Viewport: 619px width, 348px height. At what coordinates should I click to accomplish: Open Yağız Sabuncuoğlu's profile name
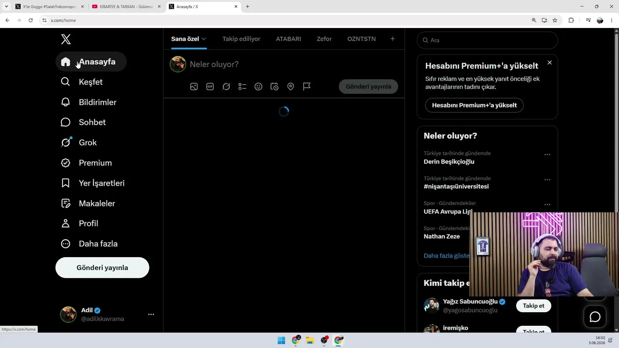[470, 302]
